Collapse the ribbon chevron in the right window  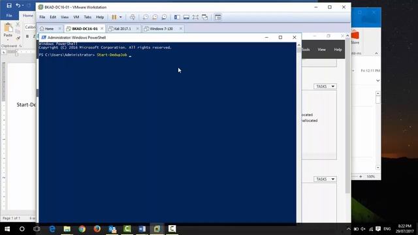pos(376,54)
